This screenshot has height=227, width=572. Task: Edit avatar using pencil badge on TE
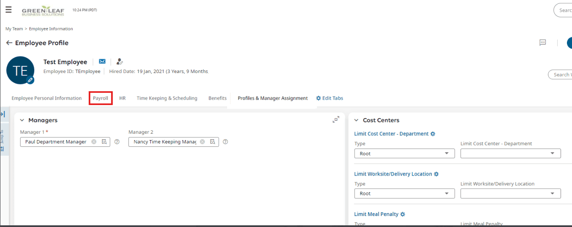point(30,80)
